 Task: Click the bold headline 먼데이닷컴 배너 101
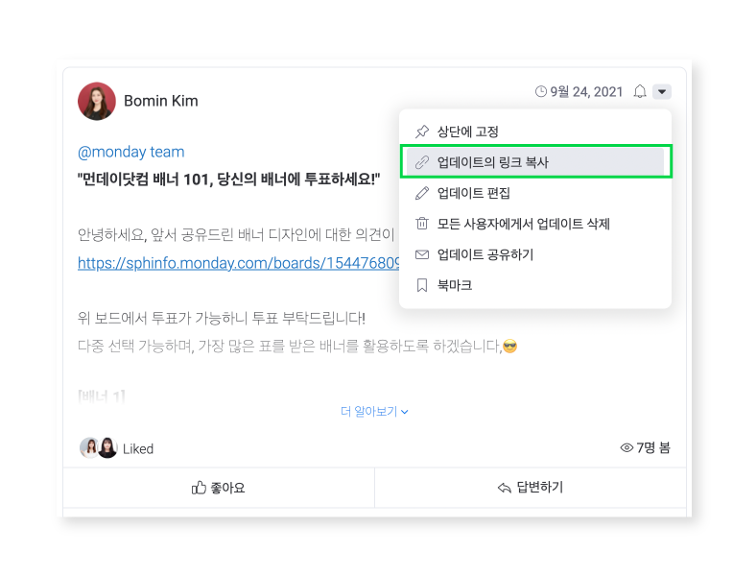228,180
